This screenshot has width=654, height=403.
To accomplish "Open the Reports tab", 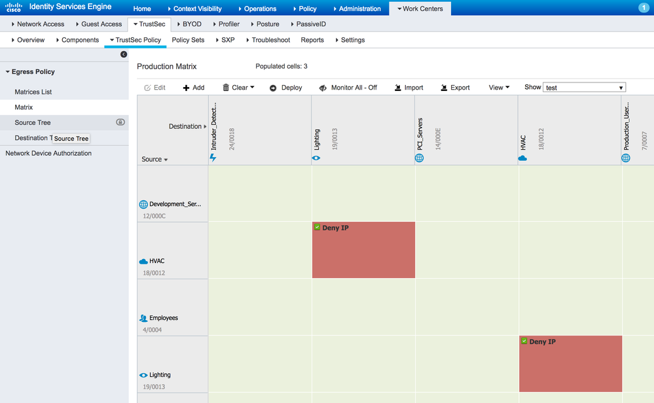I will click(312, 40).
